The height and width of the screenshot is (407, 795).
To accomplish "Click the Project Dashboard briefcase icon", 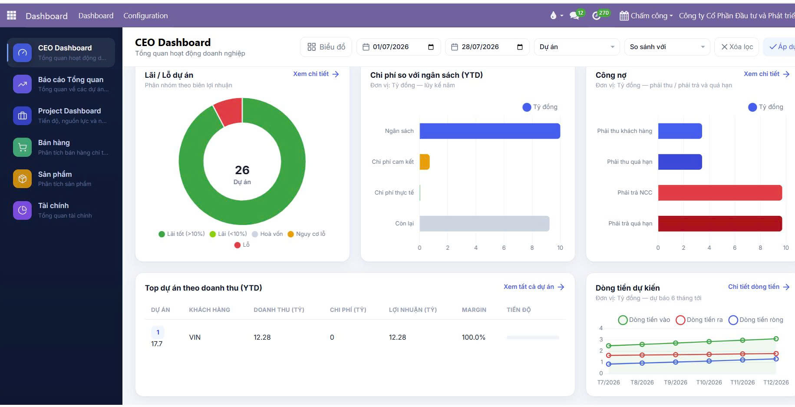I will 22,116.
